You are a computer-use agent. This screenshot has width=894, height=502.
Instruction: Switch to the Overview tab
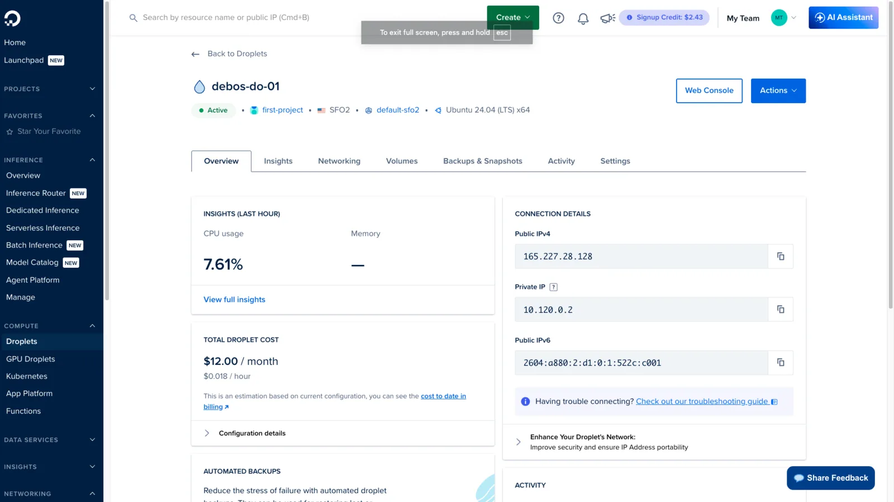pos(221,161)
